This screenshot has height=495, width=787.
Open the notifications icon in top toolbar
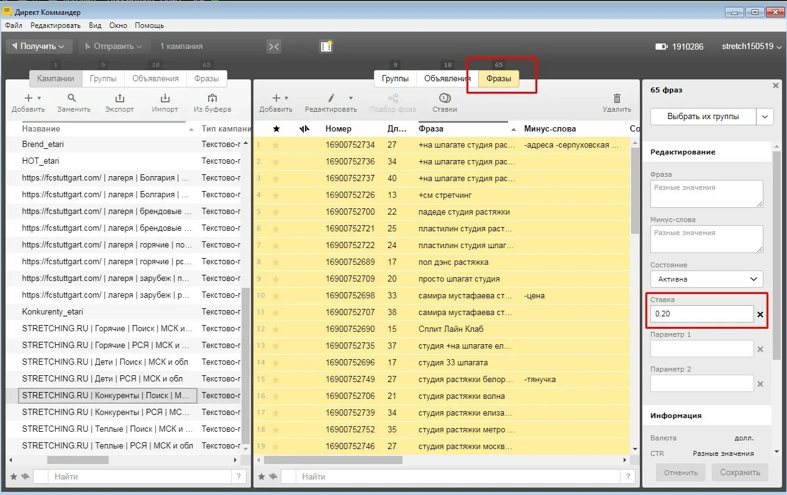(x=326, y=47)
